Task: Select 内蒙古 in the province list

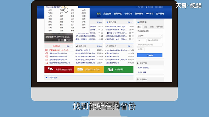Action: pos(50,13)
